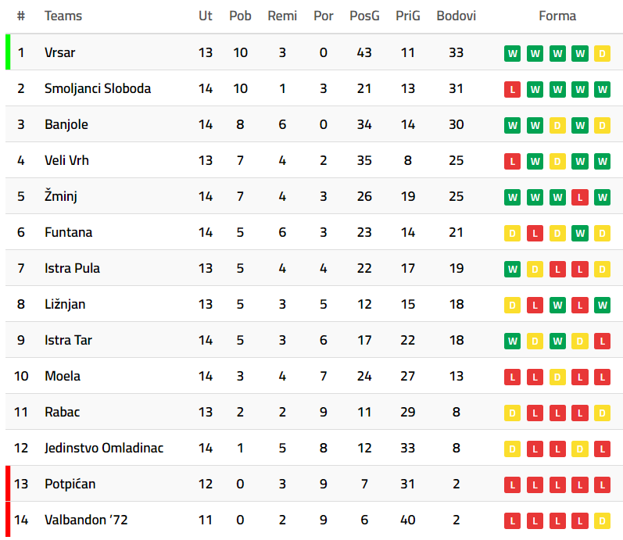
Task: Click the Teams column header
Action: [x=63, y=16]
